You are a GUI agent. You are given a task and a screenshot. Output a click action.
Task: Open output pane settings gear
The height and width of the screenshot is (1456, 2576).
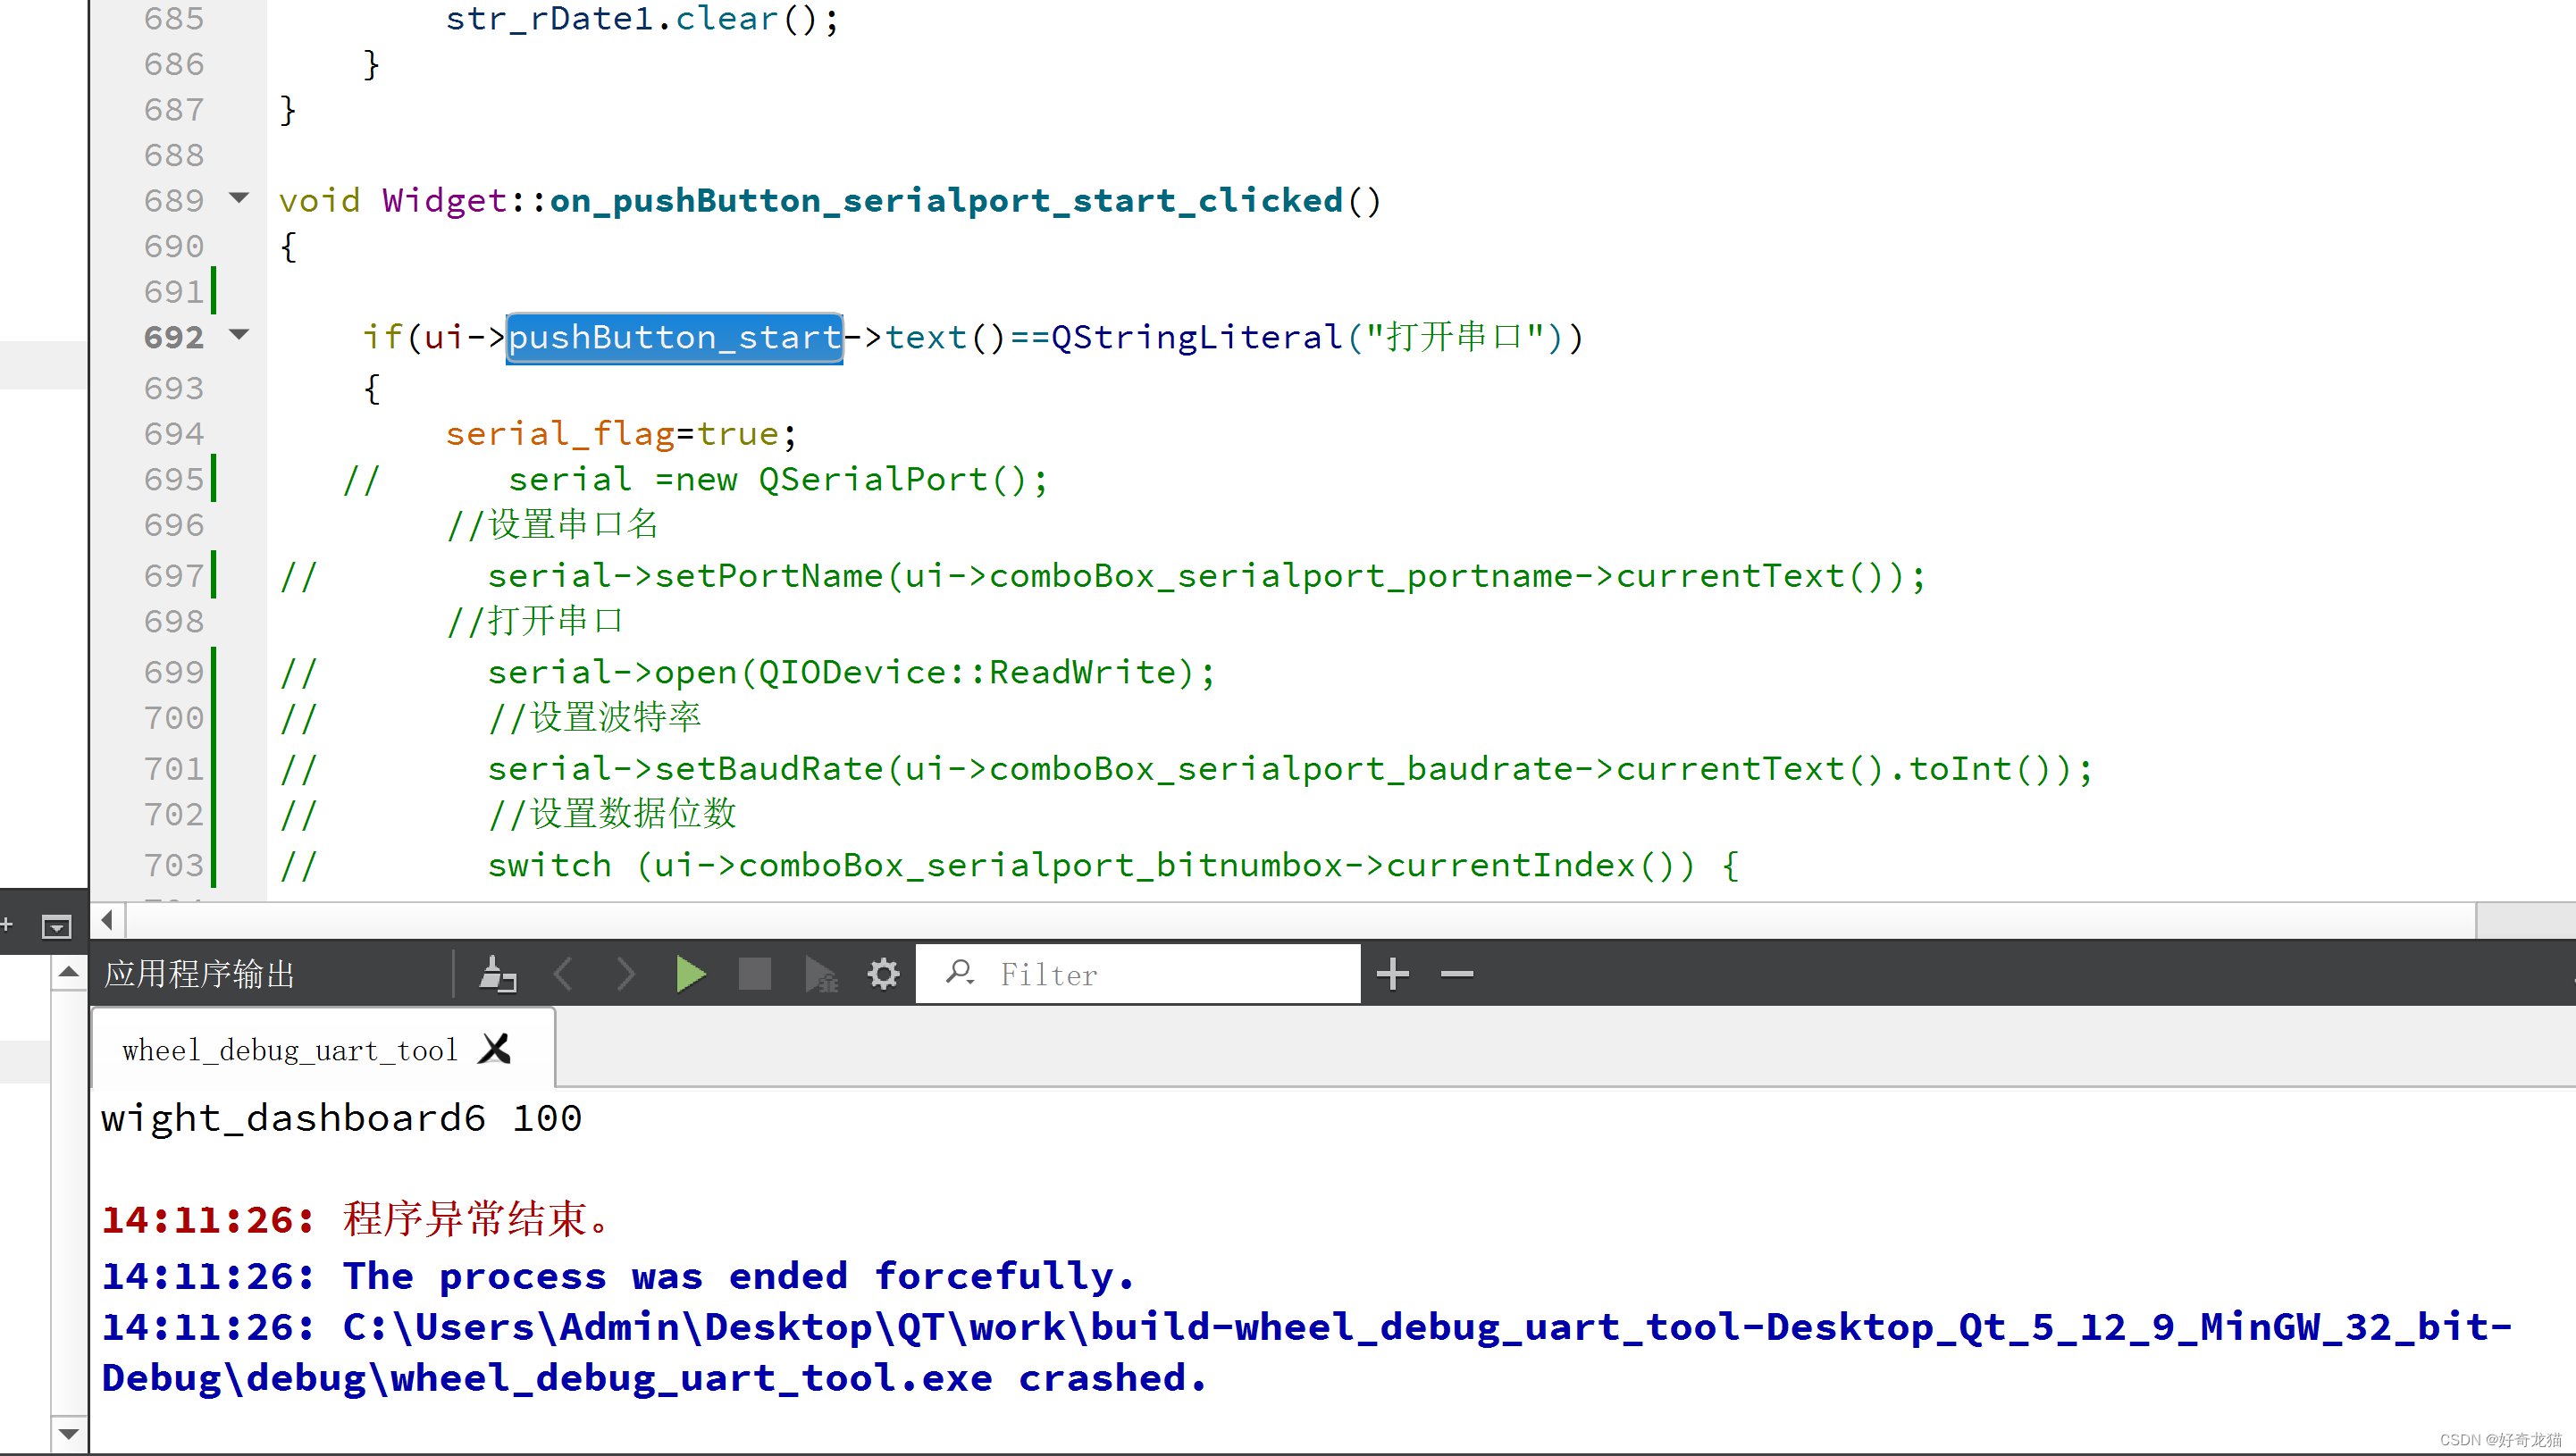pos(883,974)
